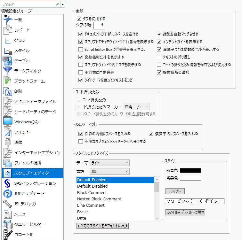Enable テキストの折り返し checkbox
242x240 pixels.
click(159, 57)
